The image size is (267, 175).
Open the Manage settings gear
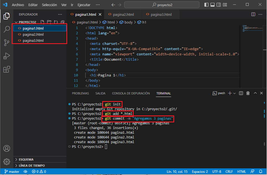(x=6, y=162)
